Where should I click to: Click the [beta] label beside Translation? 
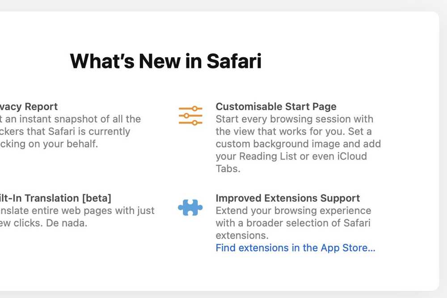(x=97, y=198)
